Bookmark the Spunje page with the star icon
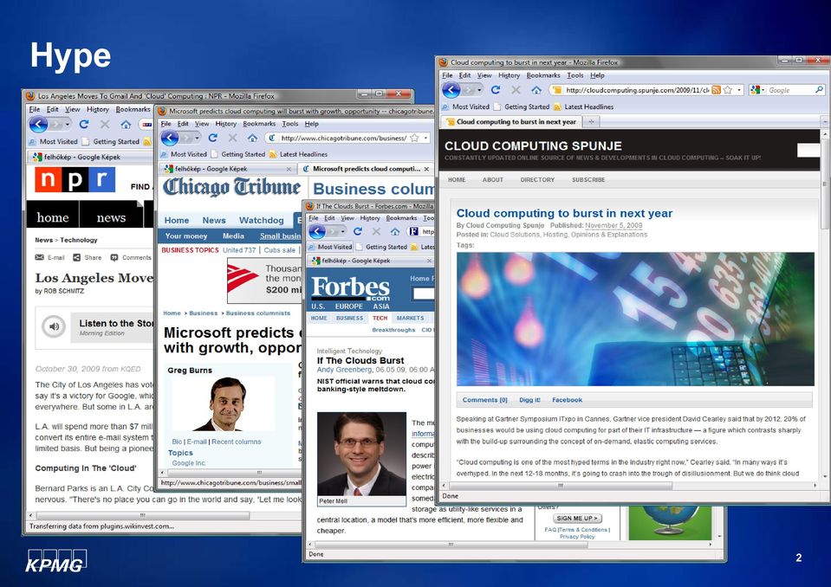The height and width of the screenshot is (587, 831). 728,90
